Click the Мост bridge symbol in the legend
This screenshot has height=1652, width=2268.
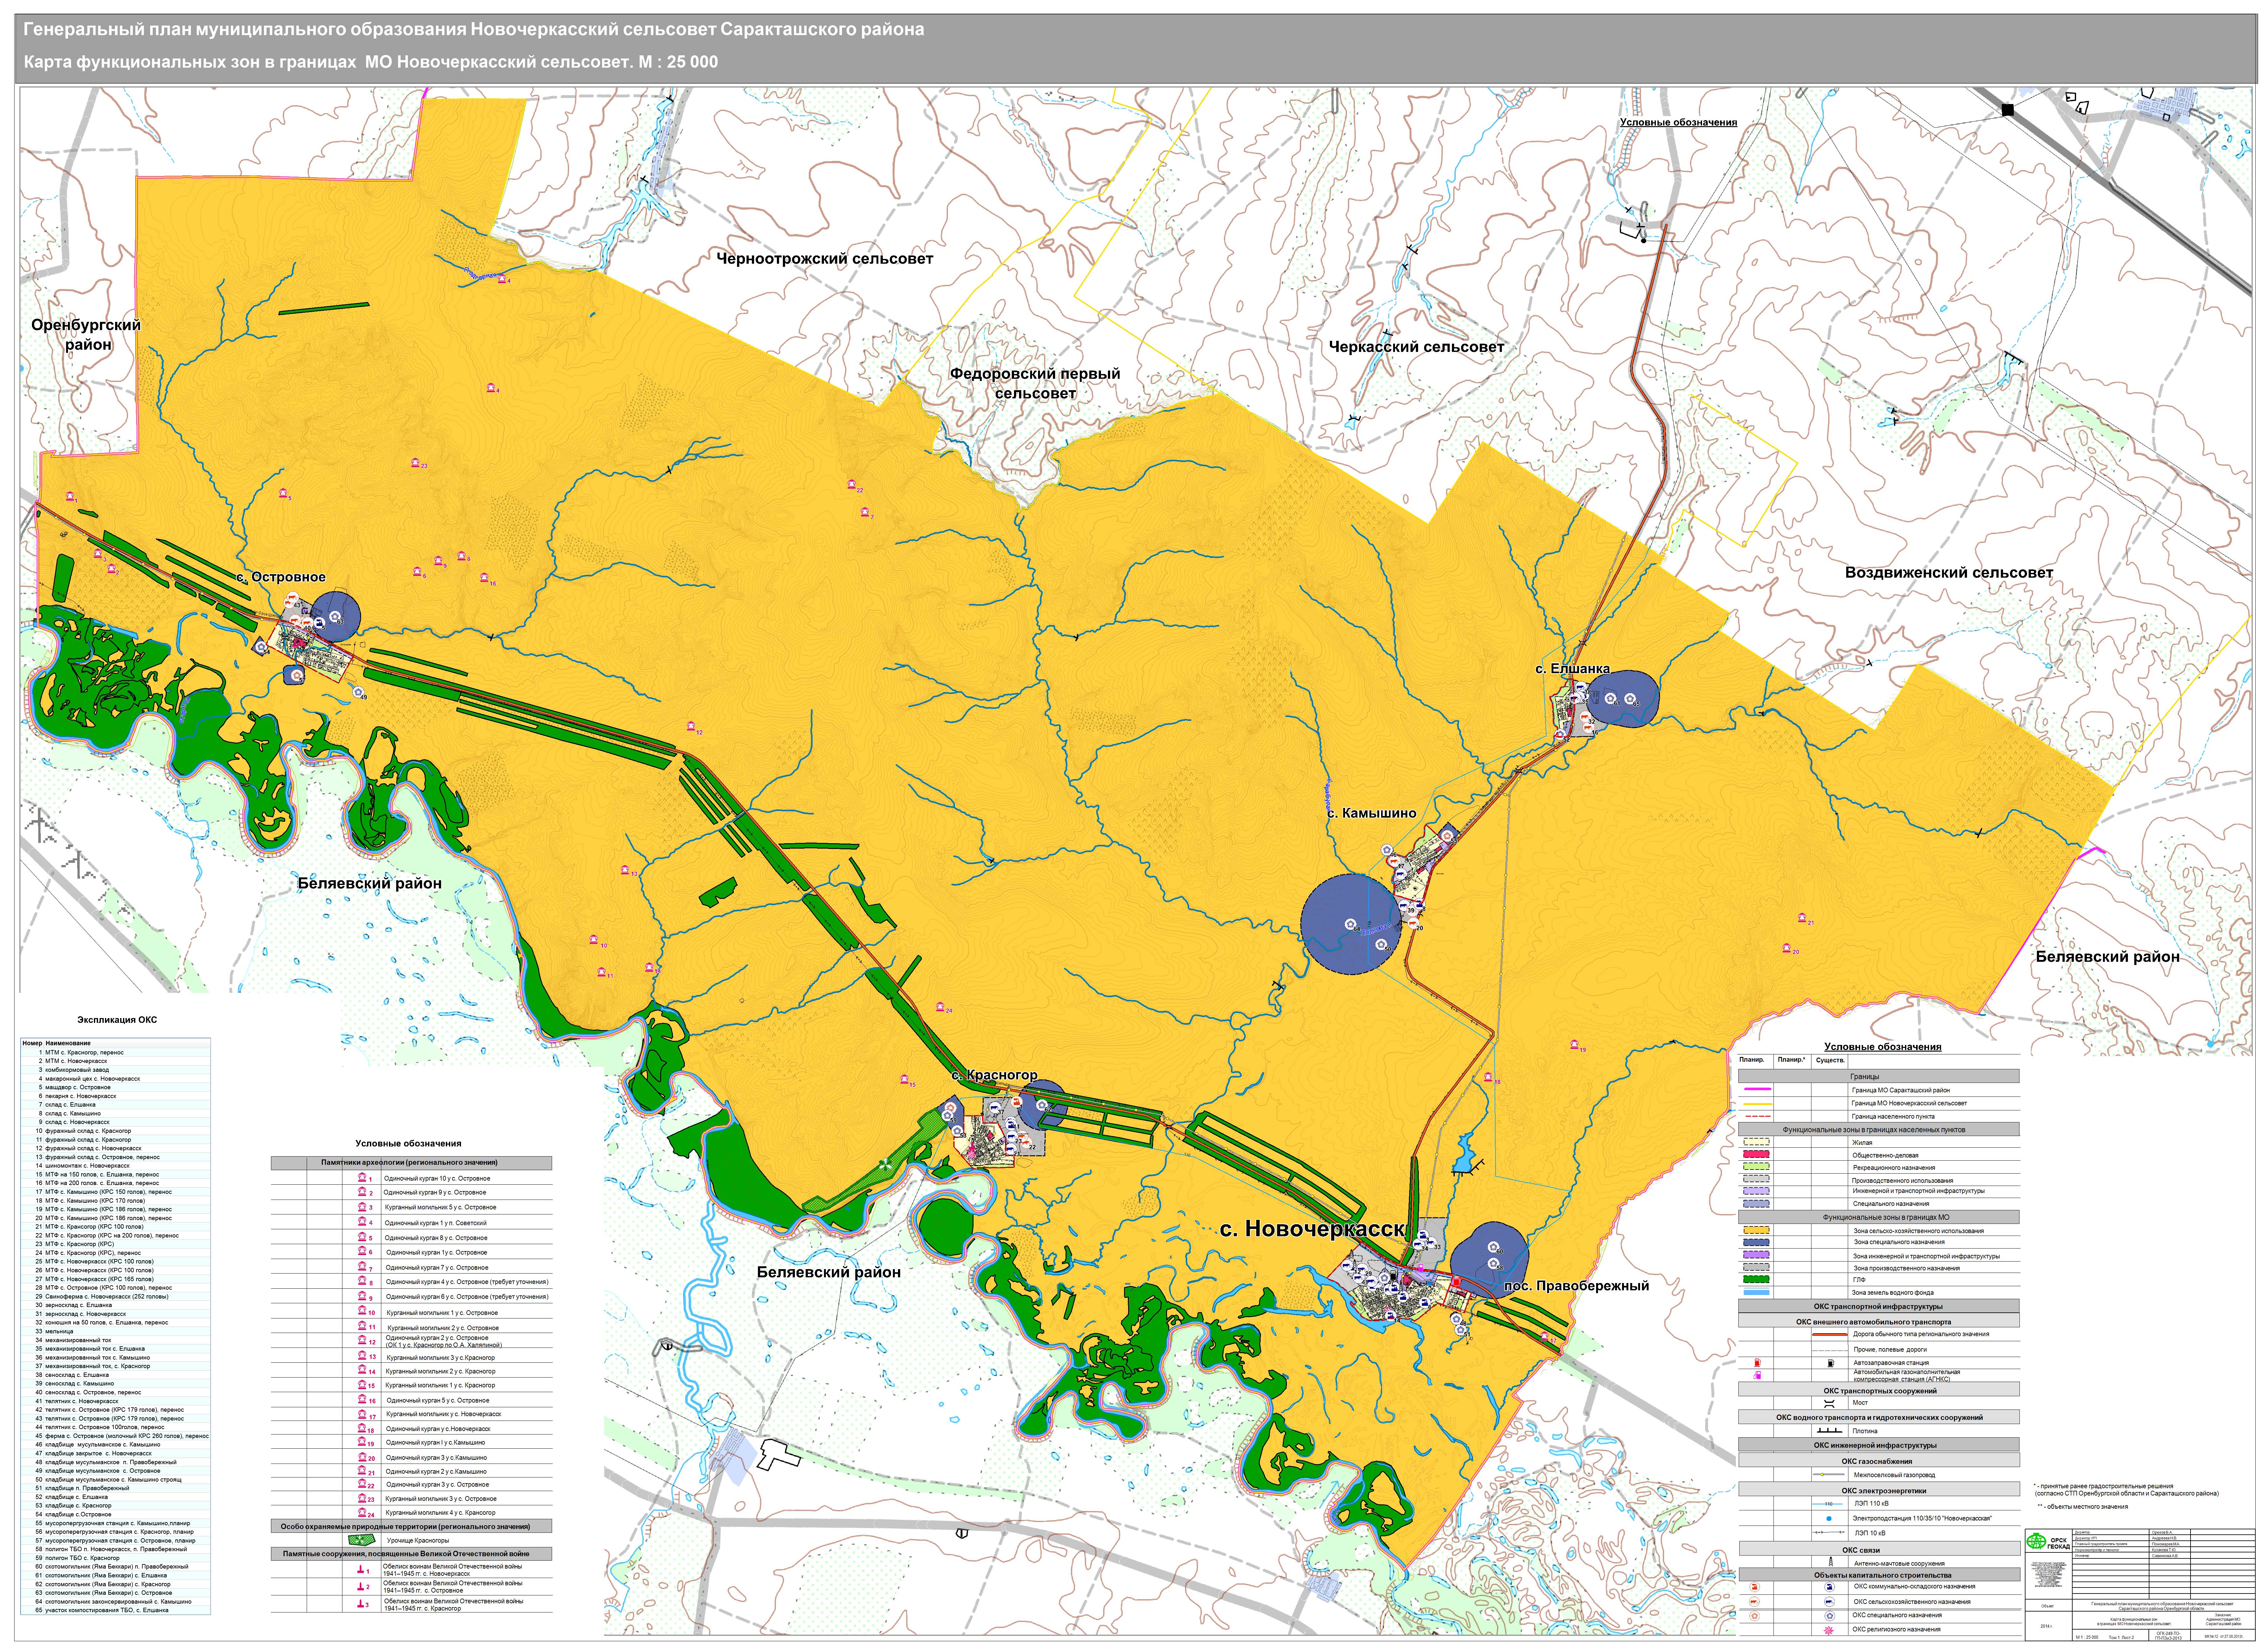click(x=1829, y=1404)
